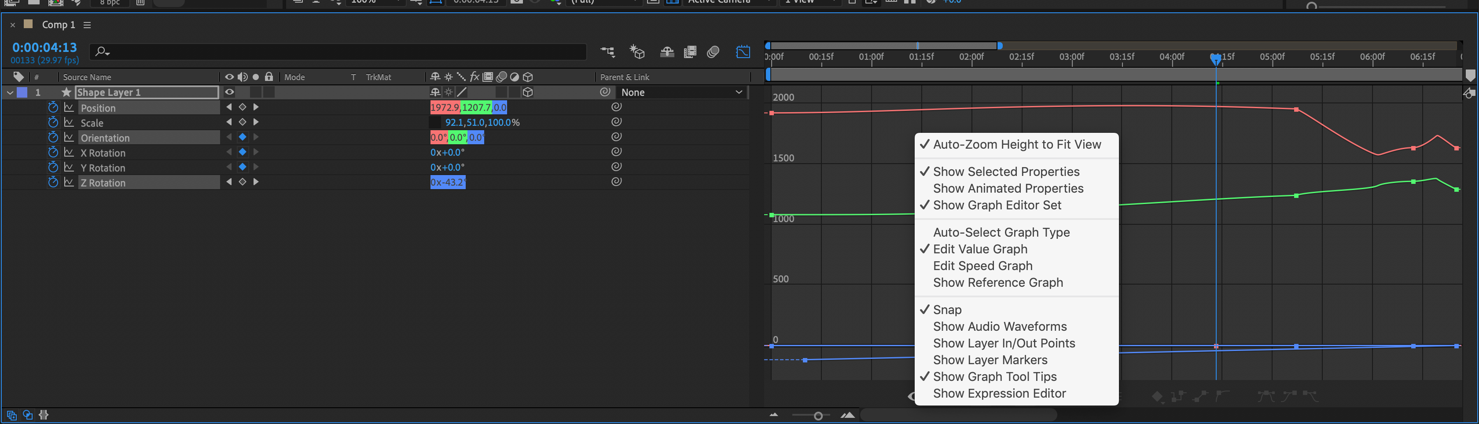Click the Draft 3D cube icon
The image size is (1479, 424).
[637, 52]
